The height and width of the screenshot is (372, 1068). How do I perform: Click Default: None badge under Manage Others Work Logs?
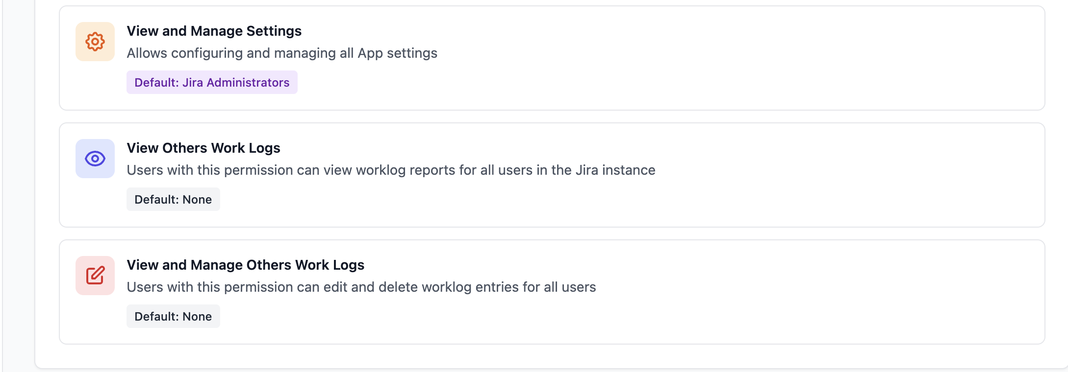coord(173,316)
